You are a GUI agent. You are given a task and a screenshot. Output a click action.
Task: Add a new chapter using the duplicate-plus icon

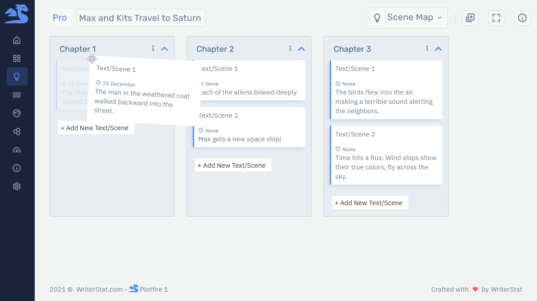point(470,18)
